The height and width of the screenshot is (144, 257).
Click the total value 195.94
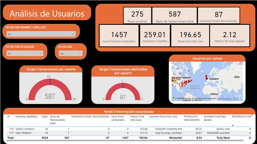pyautogui.click(x=143, y=138)
